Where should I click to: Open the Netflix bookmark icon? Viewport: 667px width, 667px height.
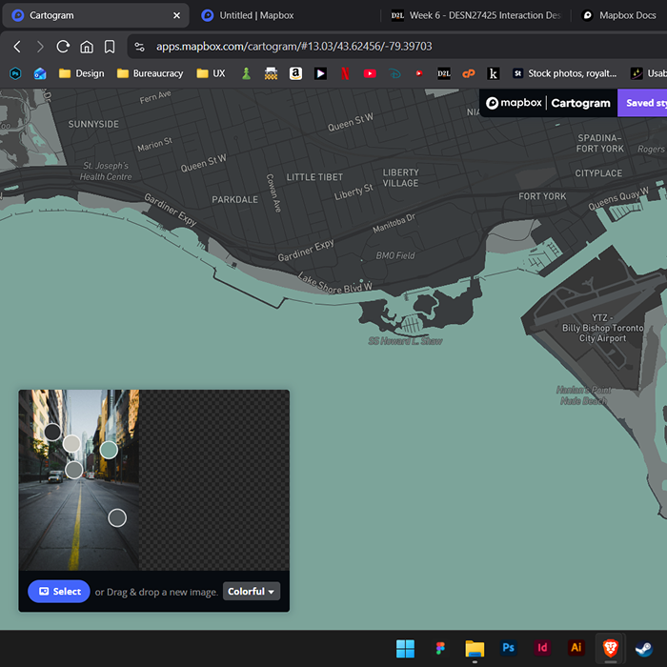point(345,73)
